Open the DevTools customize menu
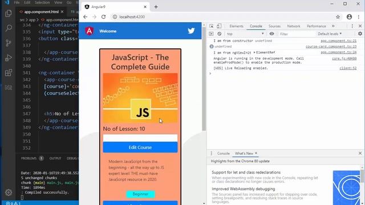The width and height of the screenshot is (365, 205). coord(352,26)
